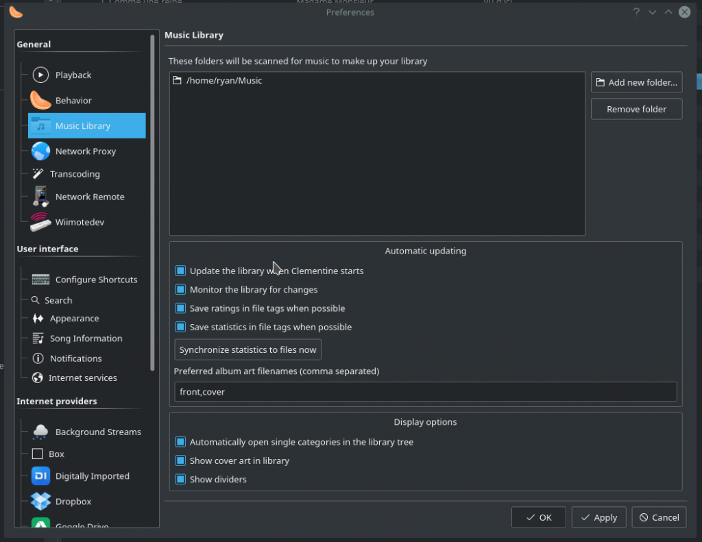702x542 pixels.
Task: Click the Search magnifier icon
Action: (x=36, y=300)
